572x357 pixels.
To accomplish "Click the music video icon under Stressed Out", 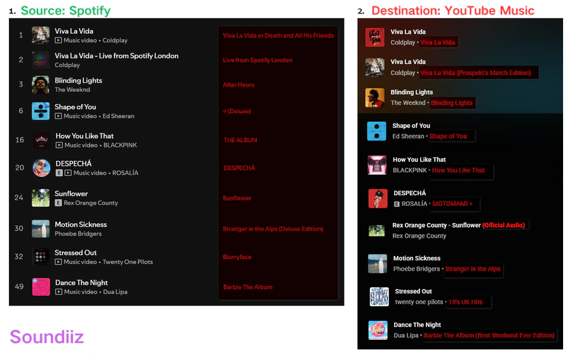I will pos(58,262).
